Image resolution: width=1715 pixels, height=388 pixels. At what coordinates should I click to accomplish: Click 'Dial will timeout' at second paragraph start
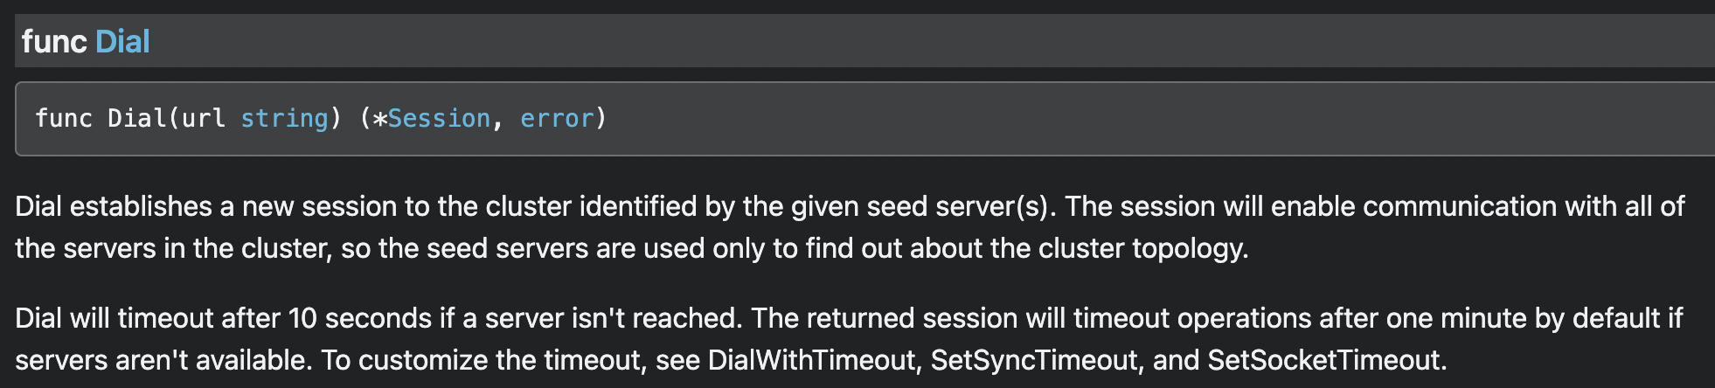[x=115, y=318]
